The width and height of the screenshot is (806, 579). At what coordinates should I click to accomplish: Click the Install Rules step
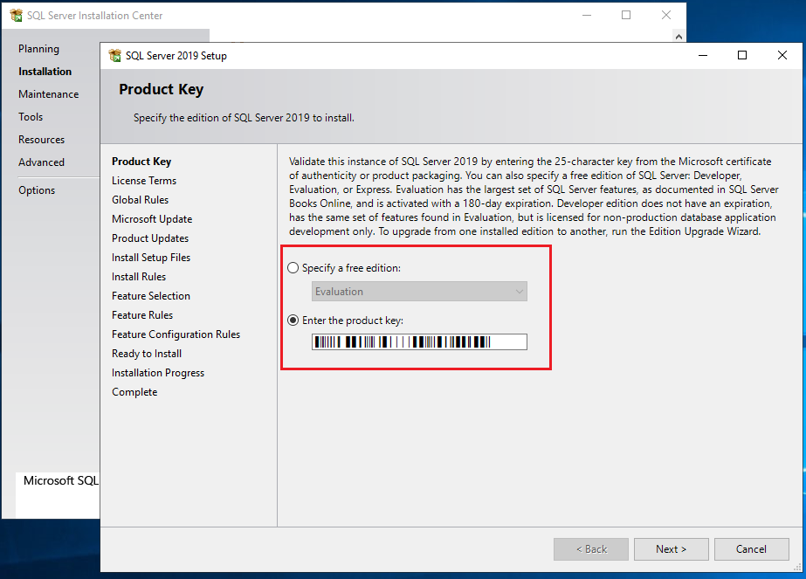pos(139,277)
